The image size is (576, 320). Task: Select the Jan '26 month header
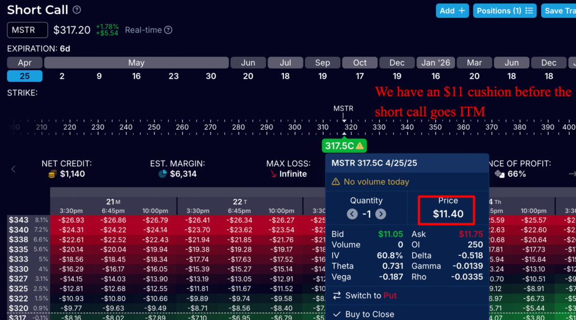click(x=436, y=63)
